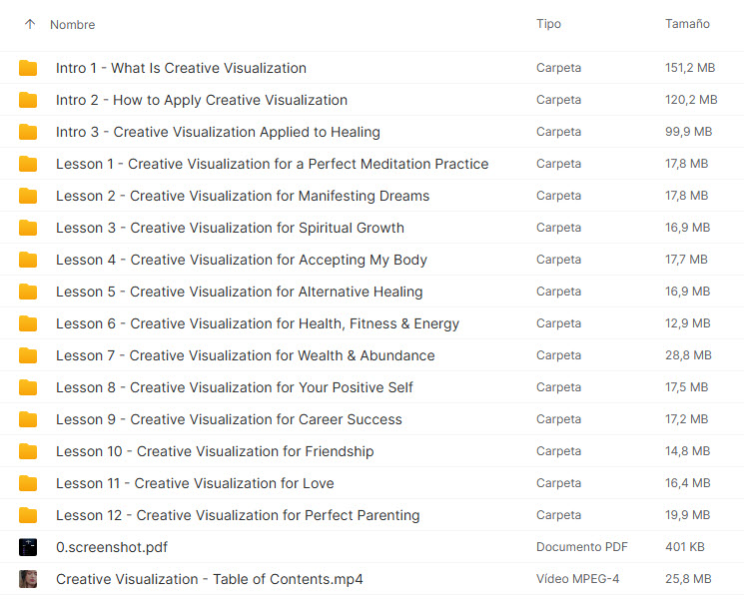Select Lesson 2 Manifesting Dreams folder name
744x603 pixels.
[x=243, y=196]
